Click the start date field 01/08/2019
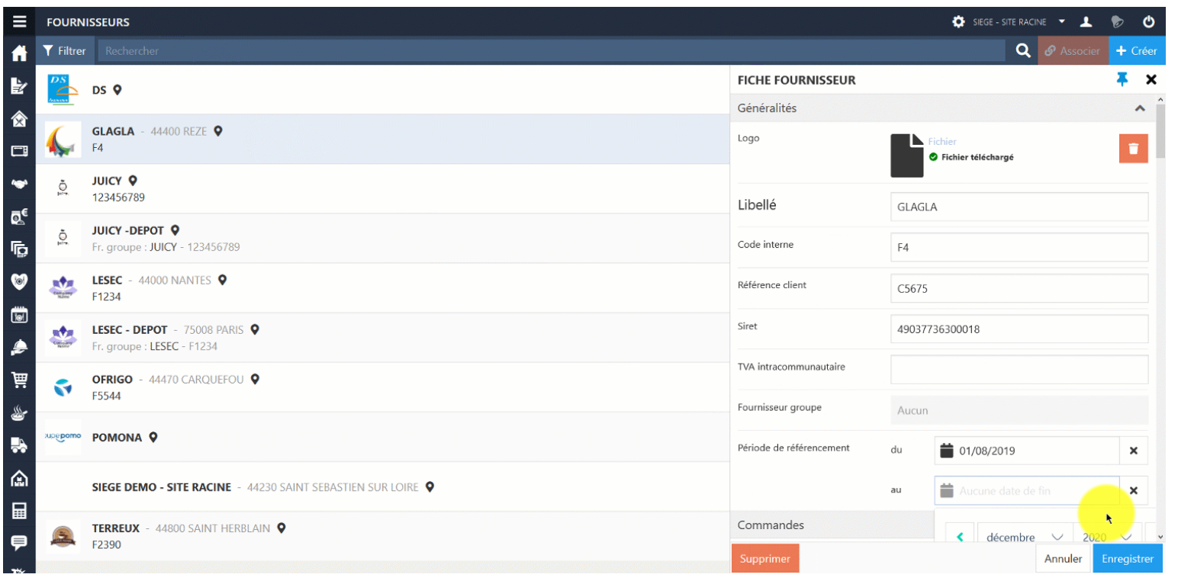The width and height of the screenshot is (1178, 584). (x=1027, y=451)
